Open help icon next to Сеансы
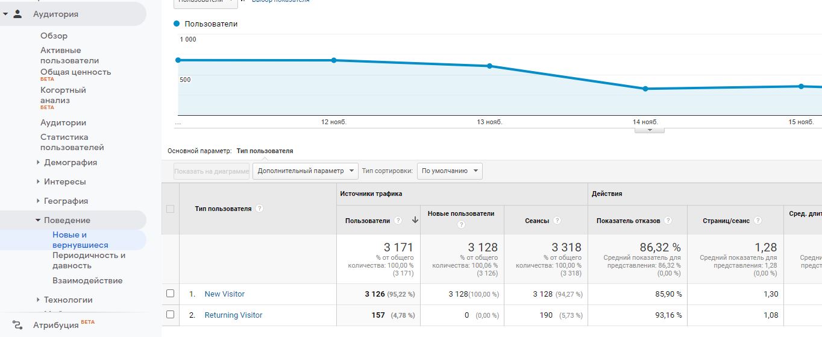Viewport: 822px width, 337px height. (557, 221)
